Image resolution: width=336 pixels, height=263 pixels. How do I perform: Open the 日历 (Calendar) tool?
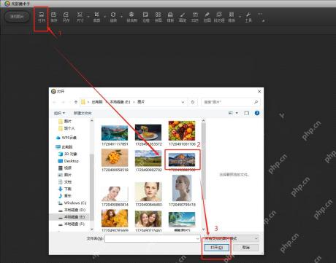click(x=195, y=17)
